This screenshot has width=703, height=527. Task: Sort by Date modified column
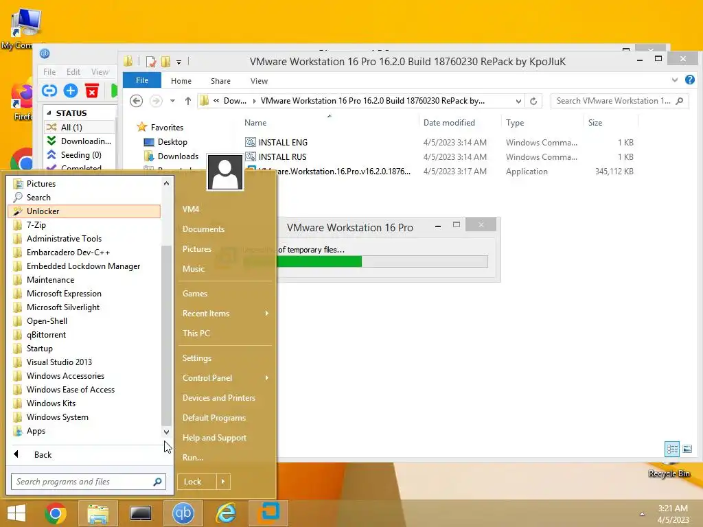(449, 123)
